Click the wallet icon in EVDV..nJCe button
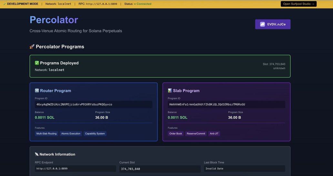The width and height of the screenshot is (333, 176). 263,24
